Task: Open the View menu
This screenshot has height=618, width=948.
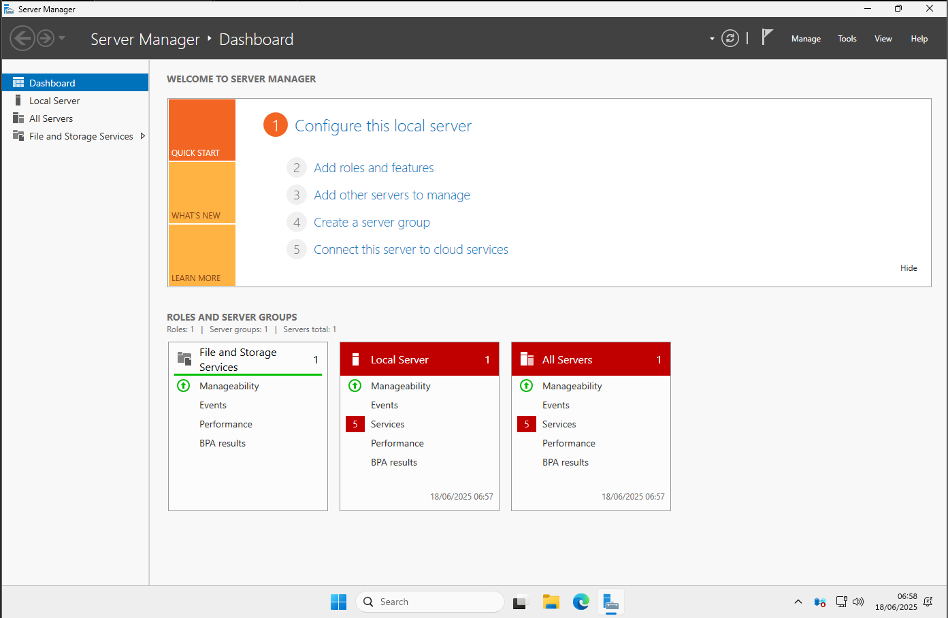Action: point(883,39)
